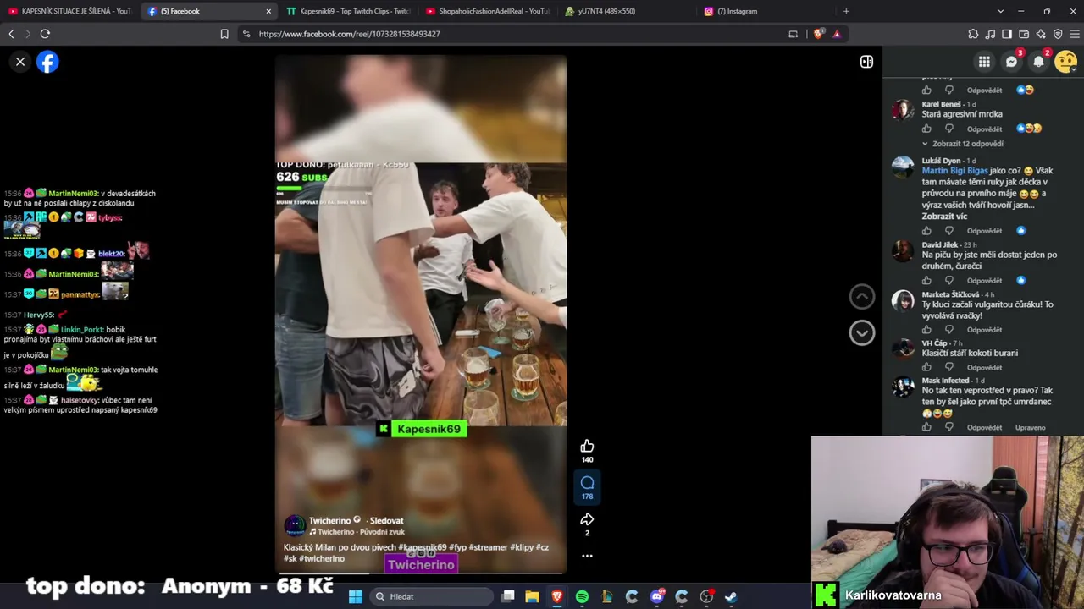Open Discord from the taskbar
Image resolution: width=1084 pixels, height=609 pixels.
tap(656, 596)
